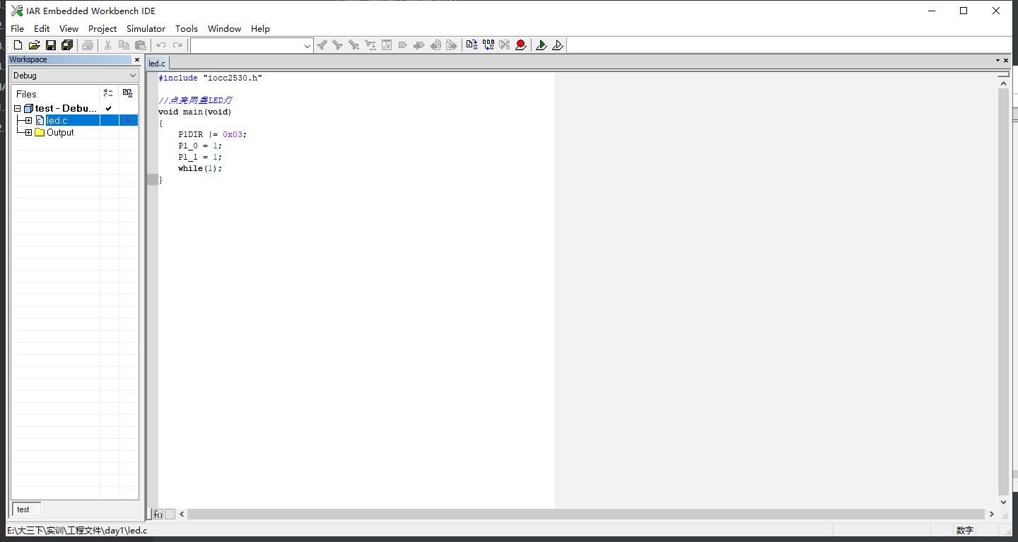Close the Workspace panel
Image resolution: width=1018 pixels, height=542 pixels.
(x=137, y=60)
